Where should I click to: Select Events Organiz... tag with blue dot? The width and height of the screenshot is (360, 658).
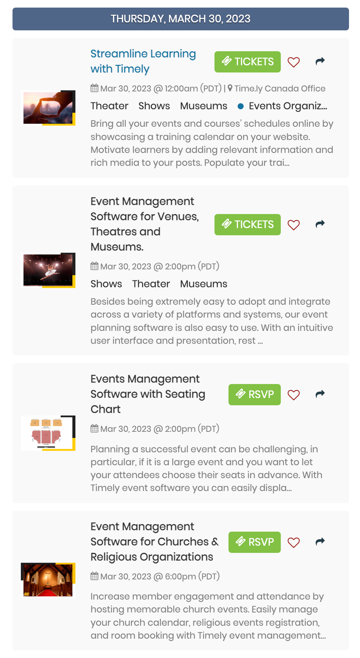(x=282, y=106)
